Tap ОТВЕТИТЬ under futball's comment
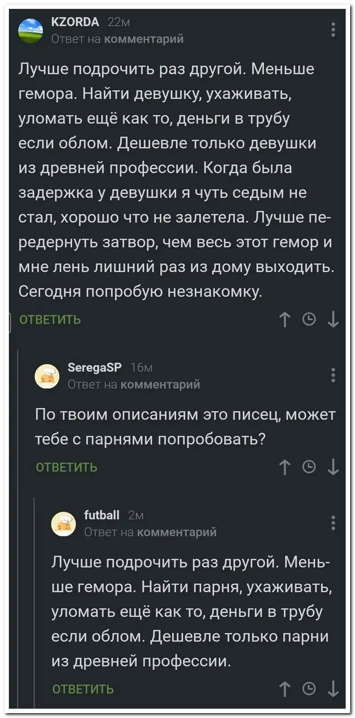 [x=83, y=689]
